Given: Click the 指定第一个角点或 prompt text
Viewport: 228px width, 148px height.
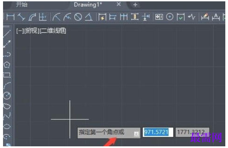Looking at the screenshot, I should coord(101,132).
